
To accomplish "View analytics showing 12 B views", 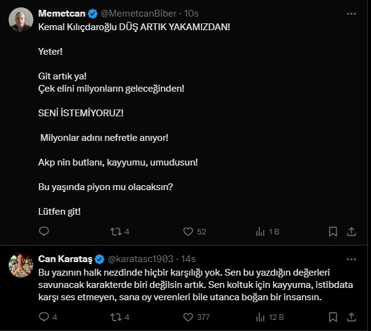I will tap(260, 317).
